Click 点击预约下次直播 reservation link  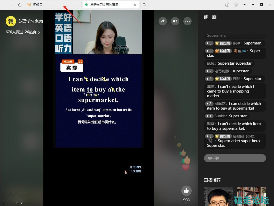pos(135,169)
